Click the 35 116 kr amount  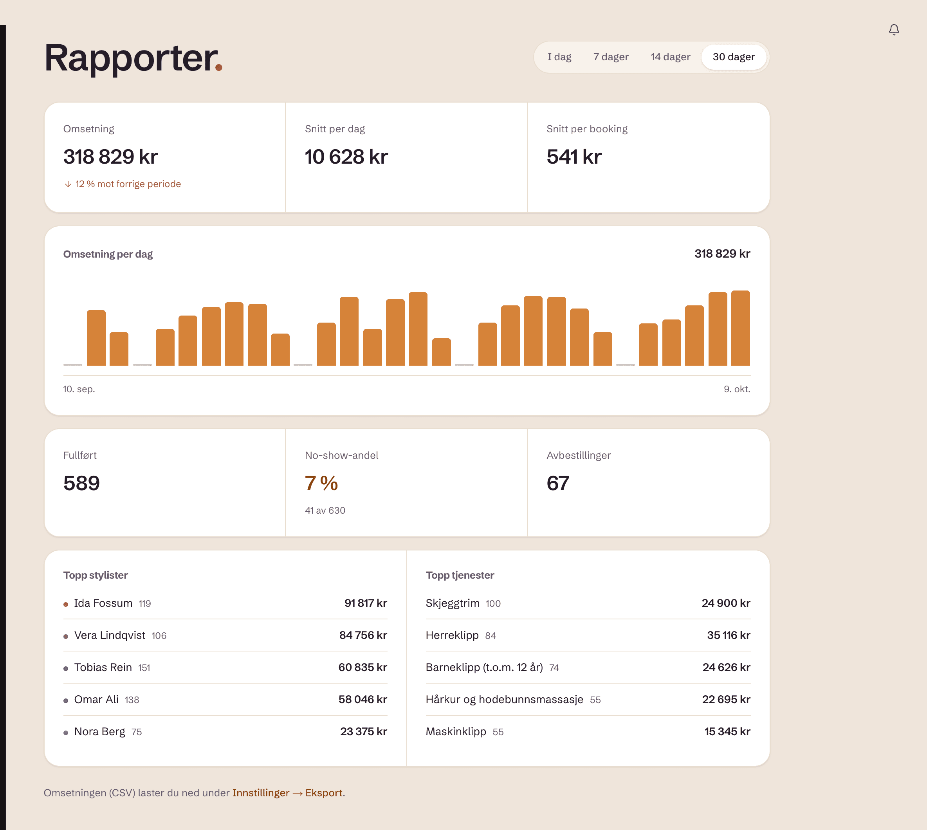click(728, 635)
